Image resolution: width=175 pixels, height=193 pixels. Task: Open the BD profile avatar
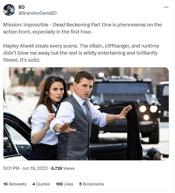pyautogui.click(x=9, y=10)
